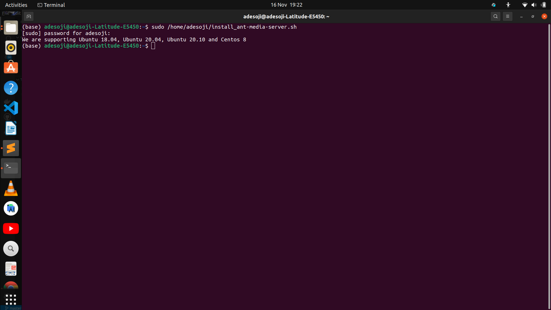
Task: Open the Terminal application menu in the top bar
Action: [51, 5]
